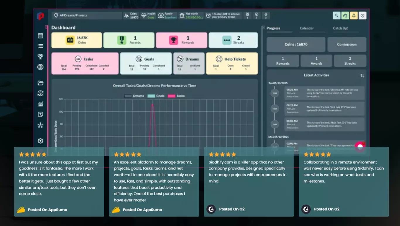Open the chart analytics icon in the sidebar
This screenshot has width=400, height=226.
tap(40, 104)
